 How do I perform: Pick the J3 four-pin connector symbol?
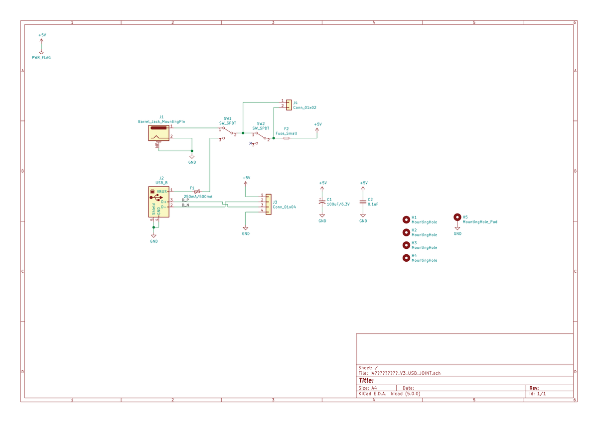[269, 205]
